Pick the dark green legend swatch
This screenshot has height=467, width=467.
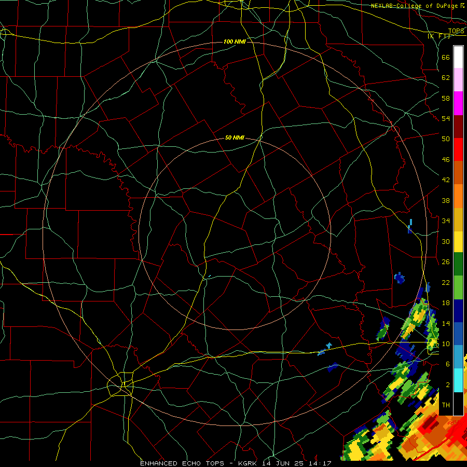point(458,264)
